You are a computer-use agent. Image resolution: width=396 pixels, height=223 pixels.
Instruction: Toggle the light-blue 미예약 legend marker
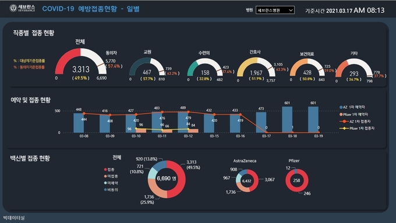(105, 183)
